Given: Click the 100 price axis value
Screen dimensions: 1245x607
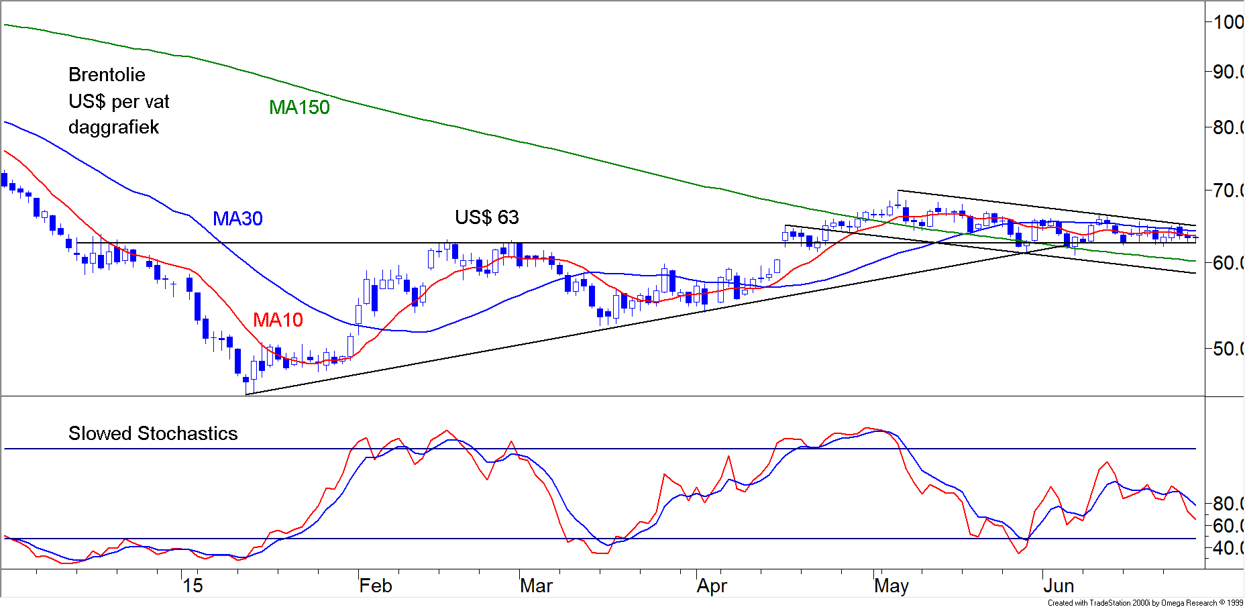Looking at the screenshot, I should pos(1228,22).
